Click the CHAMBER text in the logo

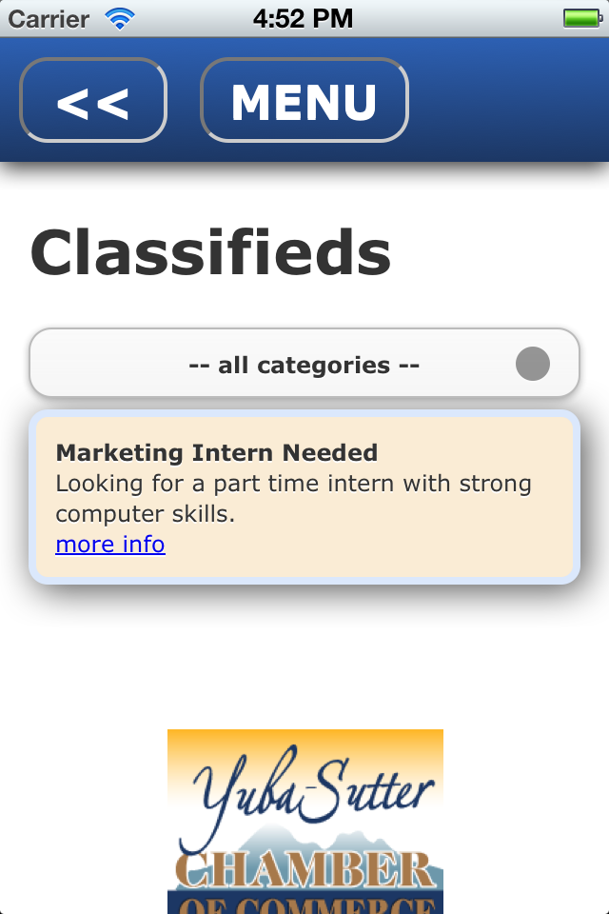click(304, 868)
